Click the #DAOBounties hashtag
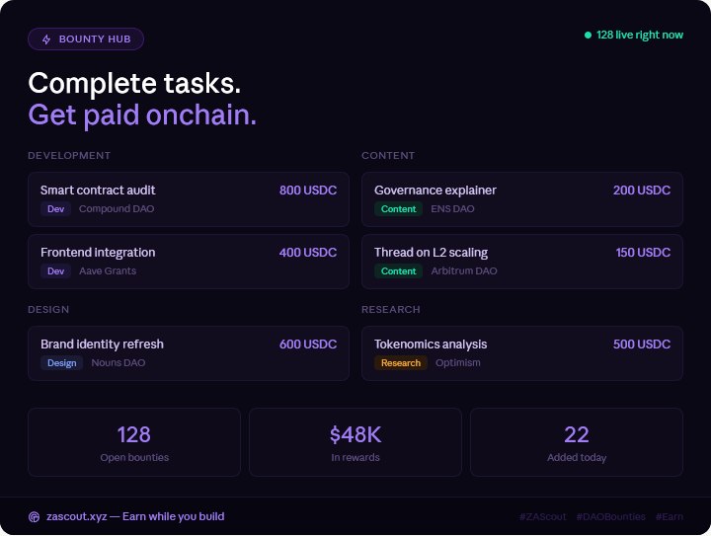 (611, 516)
